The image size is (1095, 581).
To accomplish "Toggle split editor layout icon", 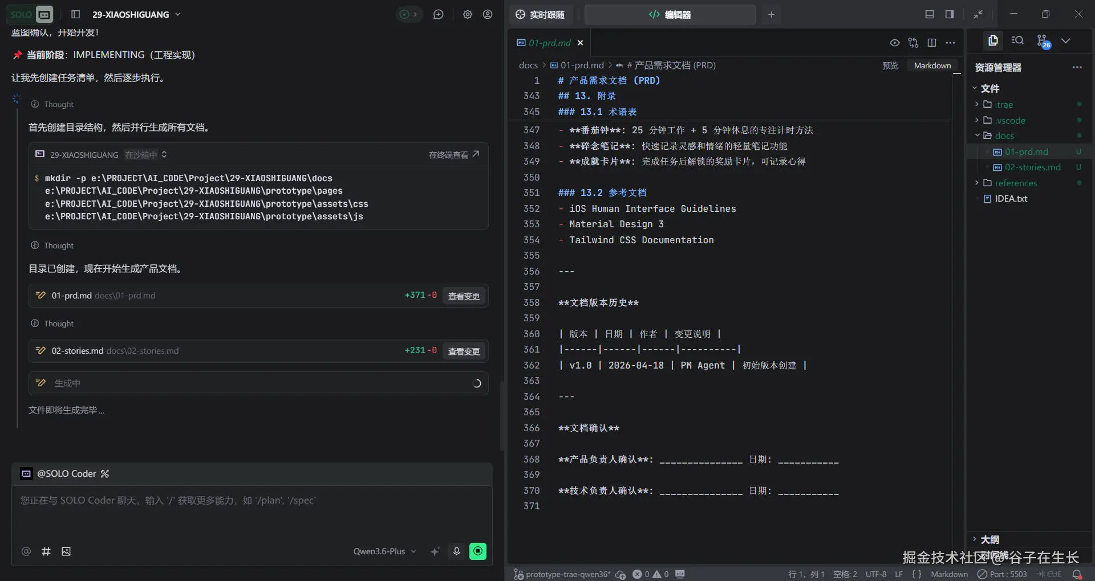I will coord(932,43).
